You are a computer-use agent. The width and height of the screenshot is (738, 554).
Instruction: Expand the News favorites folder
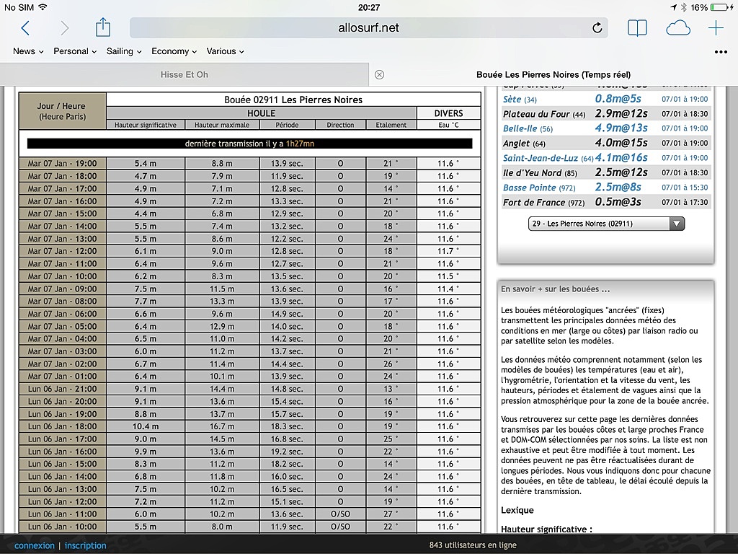pos(28,51)
